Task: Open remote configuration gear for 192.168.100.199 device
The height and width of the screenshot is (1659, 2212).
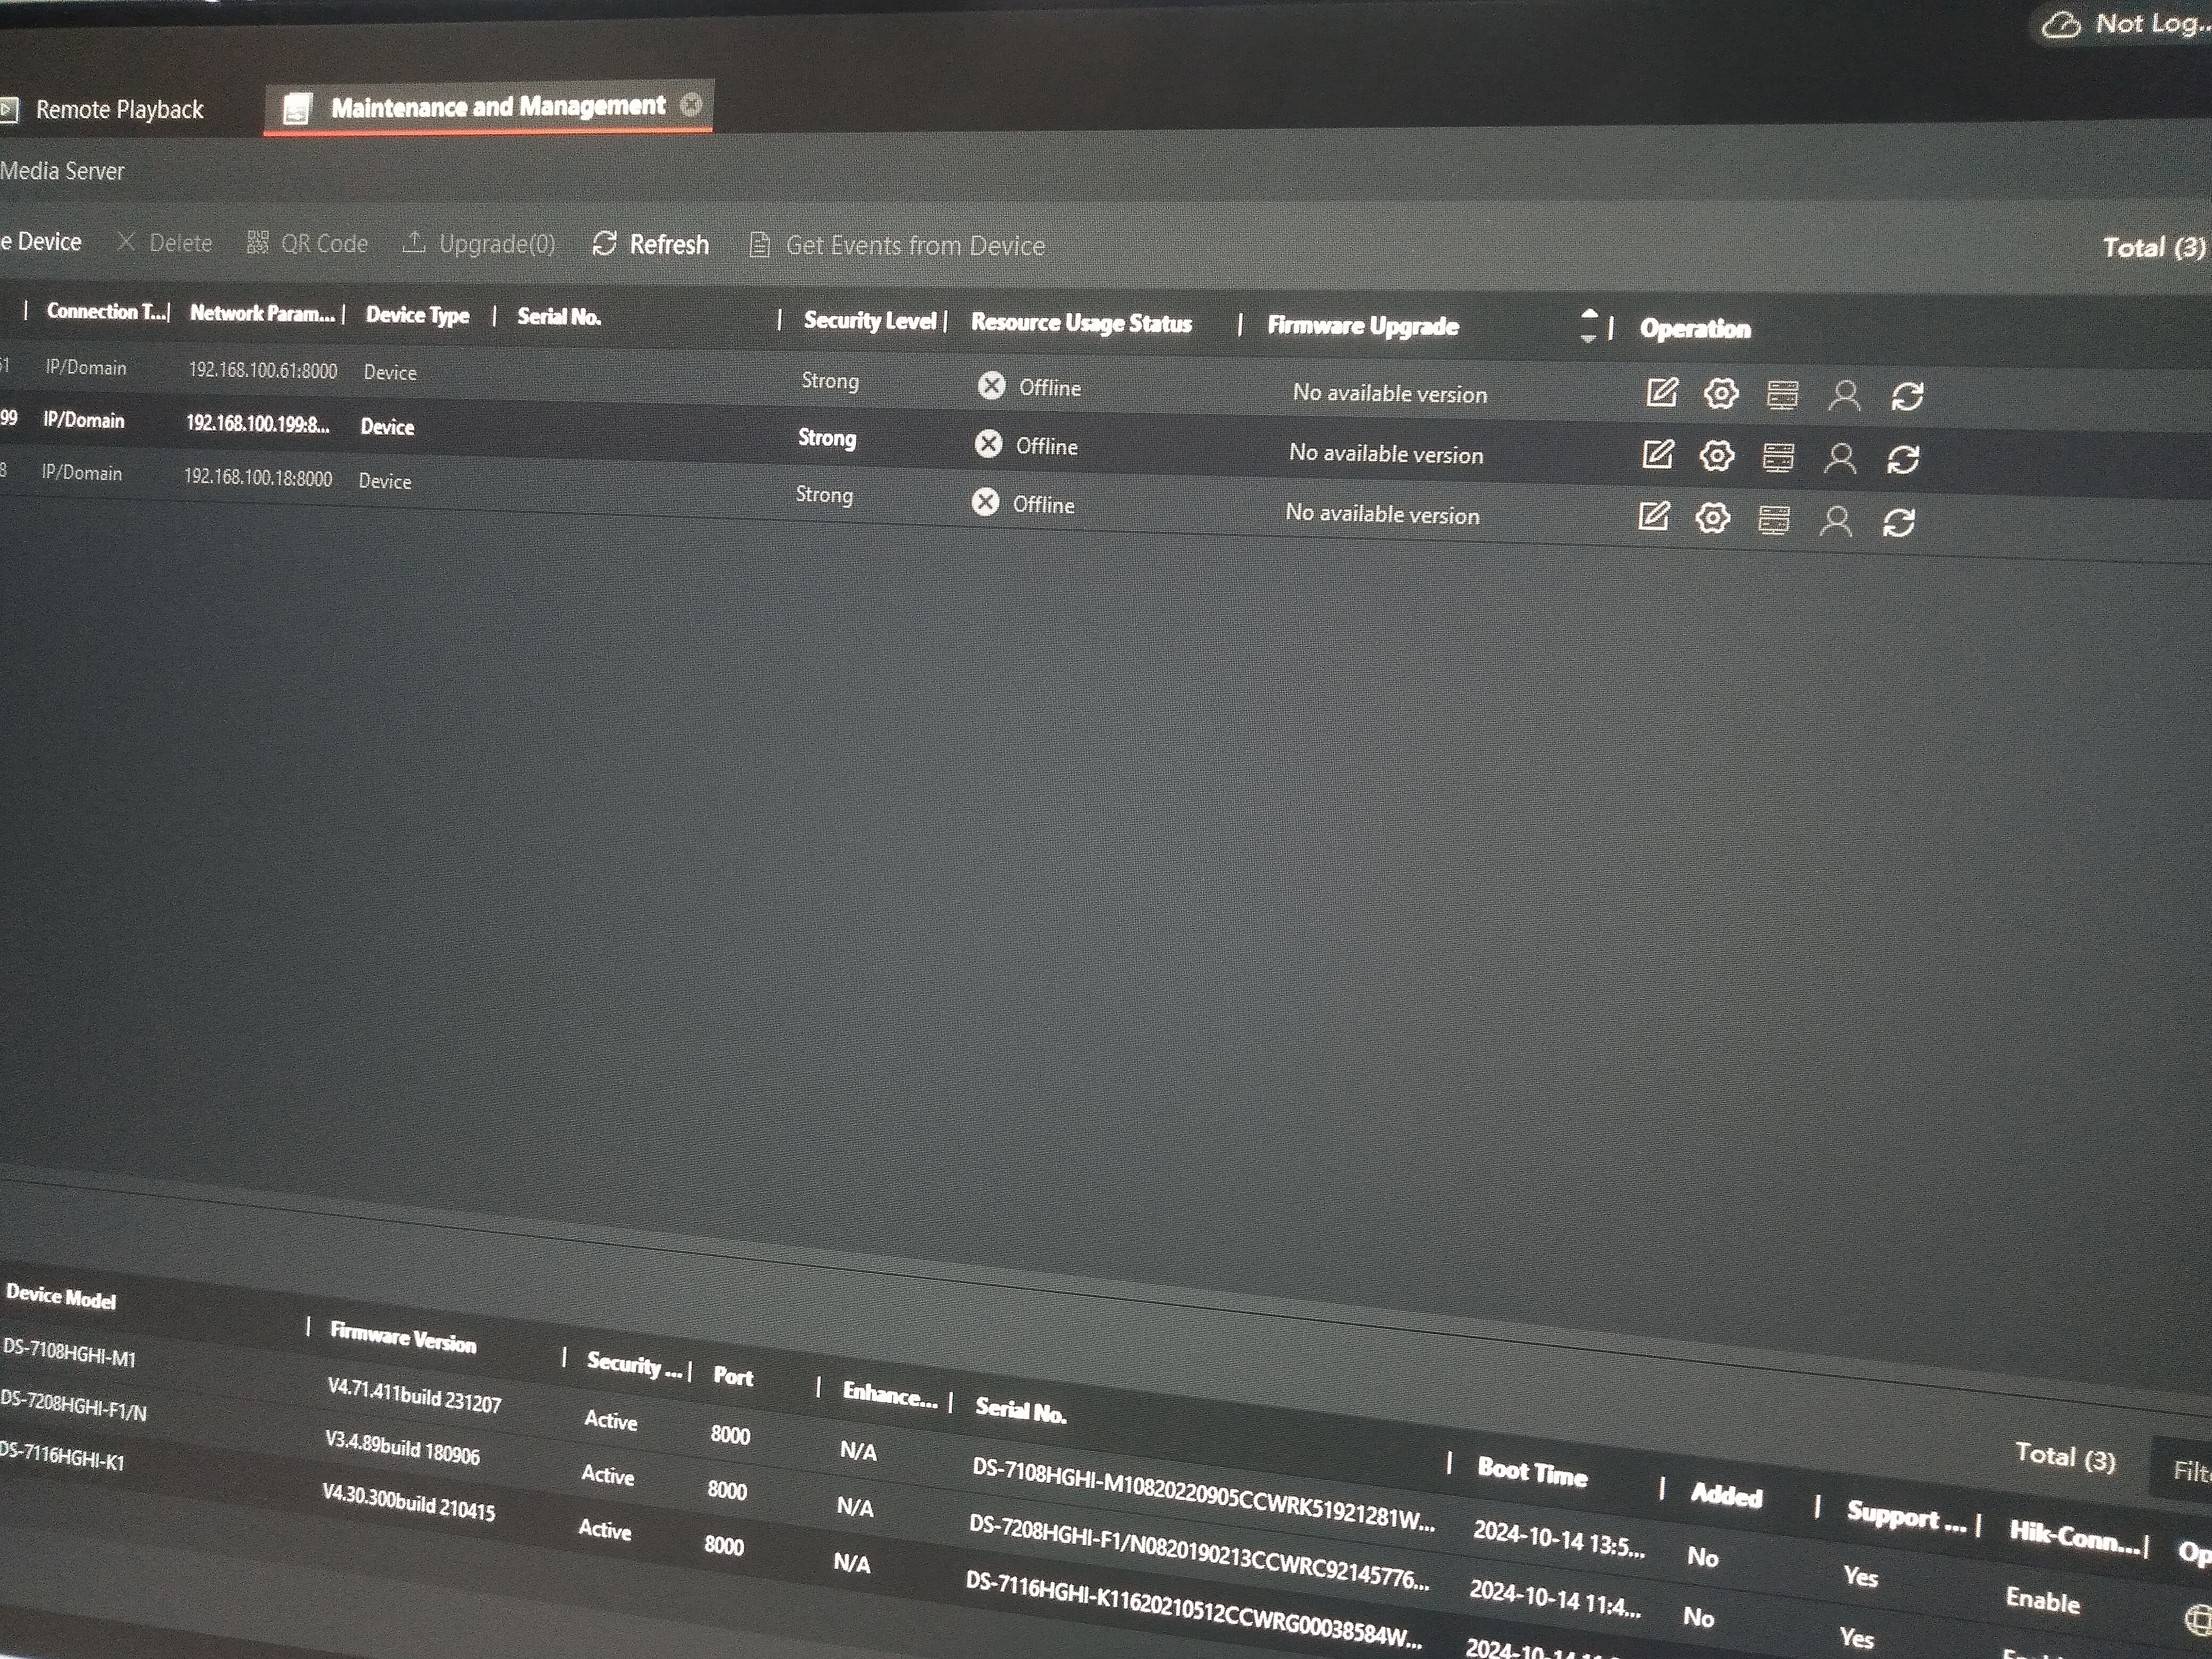Action: (1716, 456)
